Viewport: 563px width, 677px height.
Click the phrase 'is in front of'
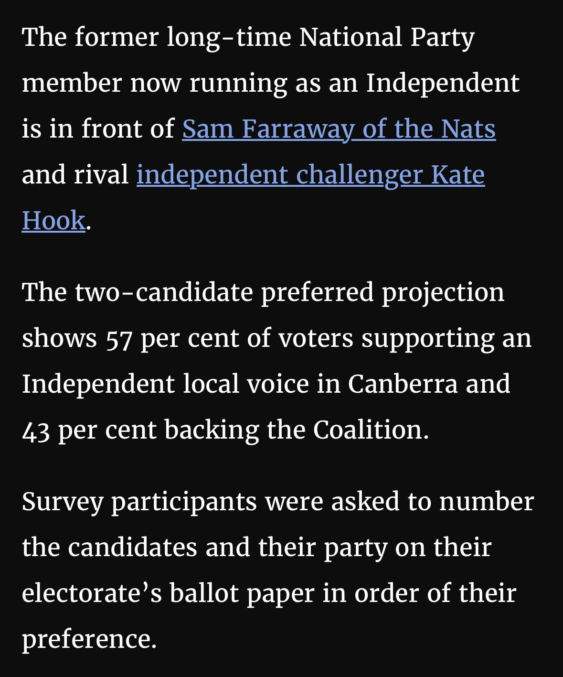coord(98,129)
